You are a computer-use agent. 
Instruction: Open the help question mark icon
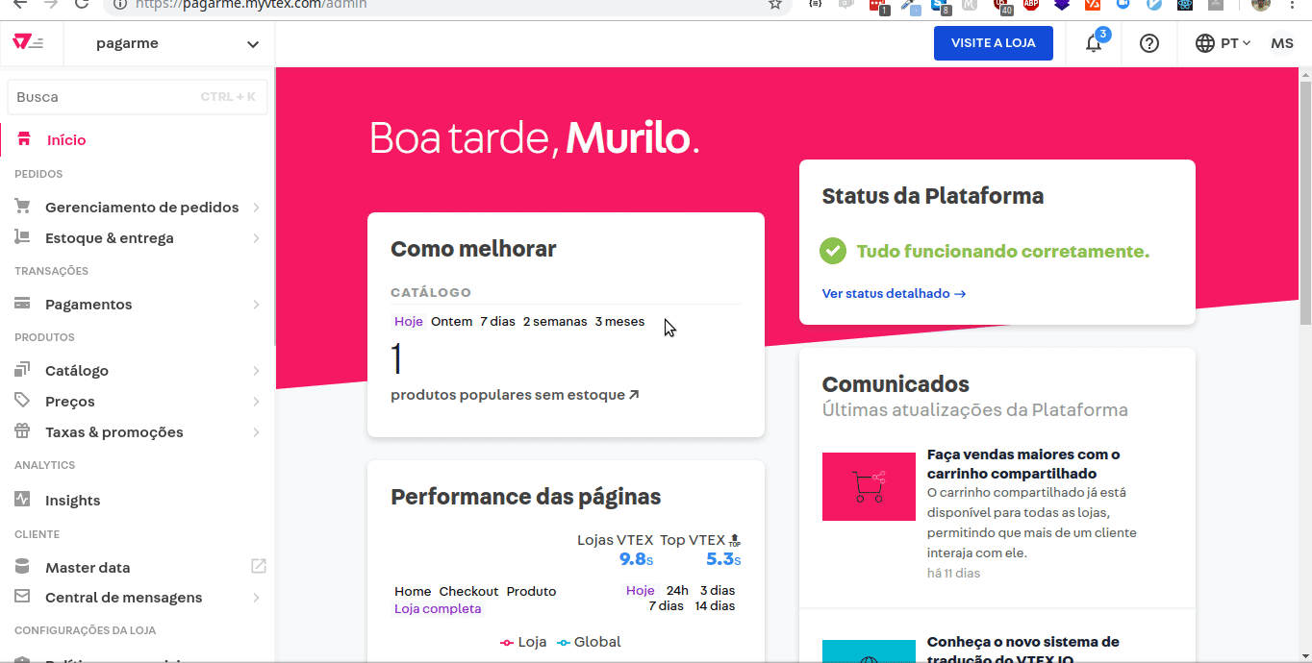tap(1149, 43)
